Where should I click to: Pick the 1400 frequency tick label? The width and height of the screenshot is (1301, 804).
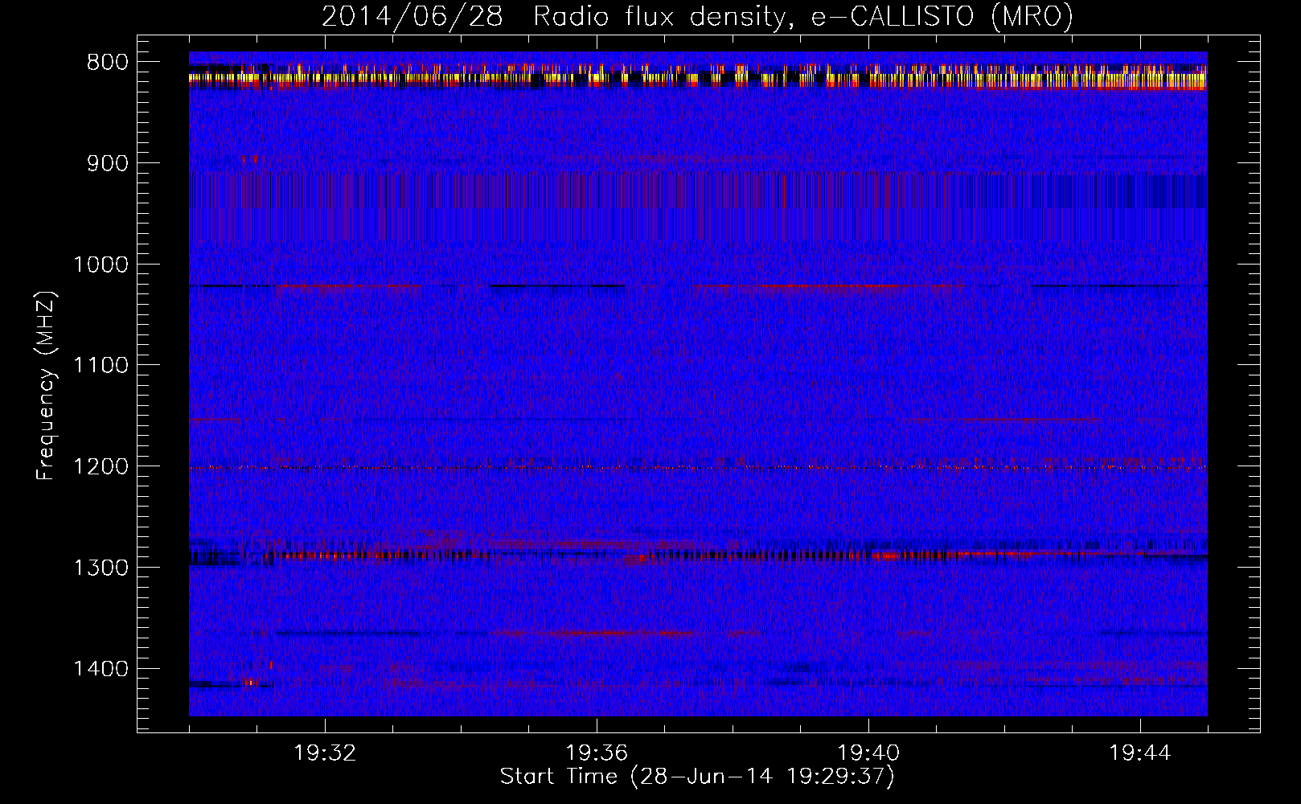point(100,669)
